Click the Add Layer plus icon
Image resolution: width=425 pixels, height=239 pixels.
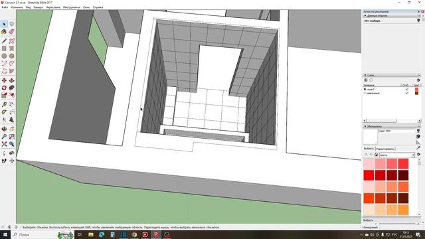click(366, 80)
